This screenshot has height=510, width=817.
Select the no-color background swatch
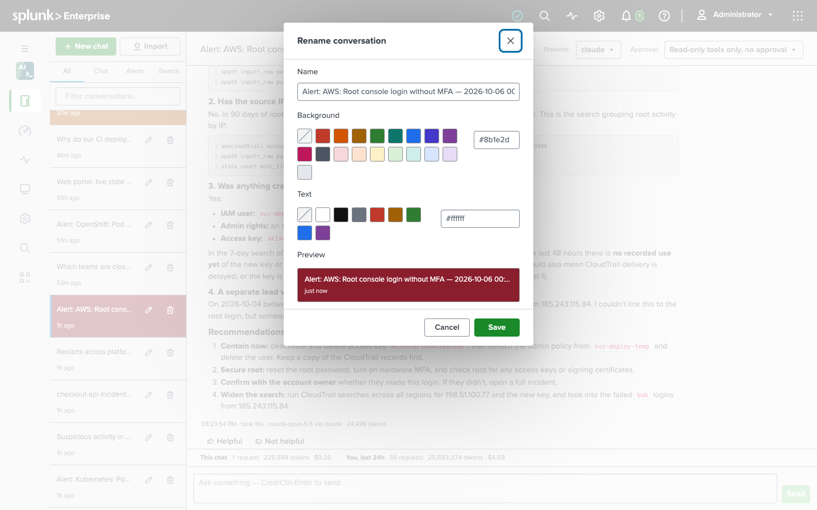tap(305, 136)
